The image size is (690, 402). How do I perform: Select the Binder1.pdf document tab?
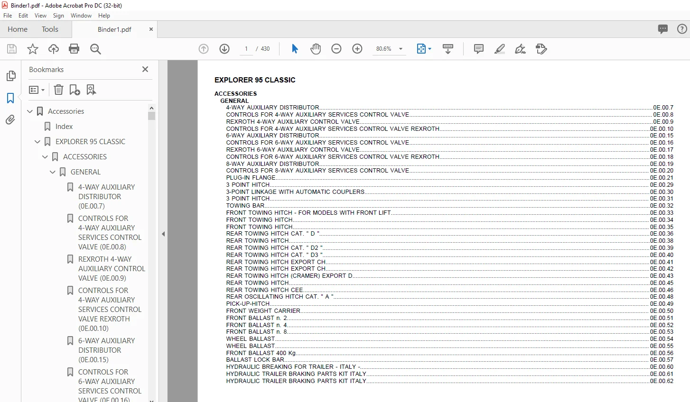point(114,29)
